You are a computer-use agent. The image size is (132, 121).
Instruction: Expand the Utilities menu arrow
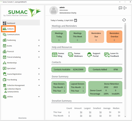pos(39,97)
